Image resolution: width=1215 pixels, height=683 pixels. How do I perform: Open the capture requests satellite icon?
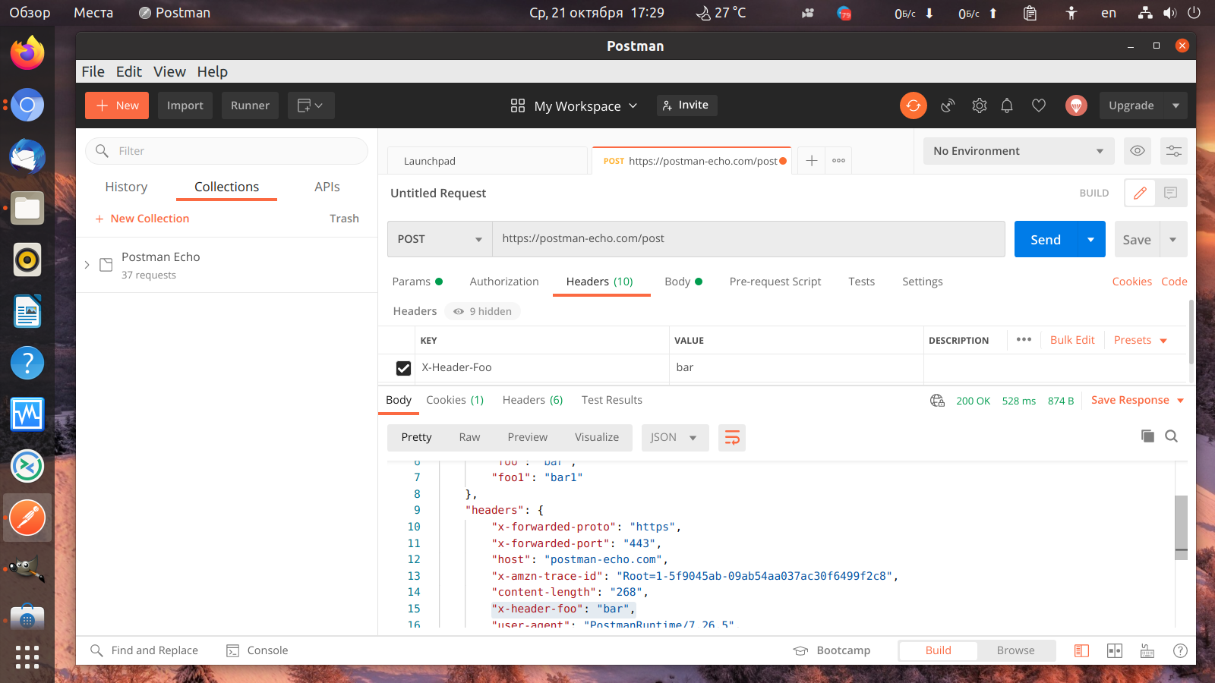pos(948,105)
